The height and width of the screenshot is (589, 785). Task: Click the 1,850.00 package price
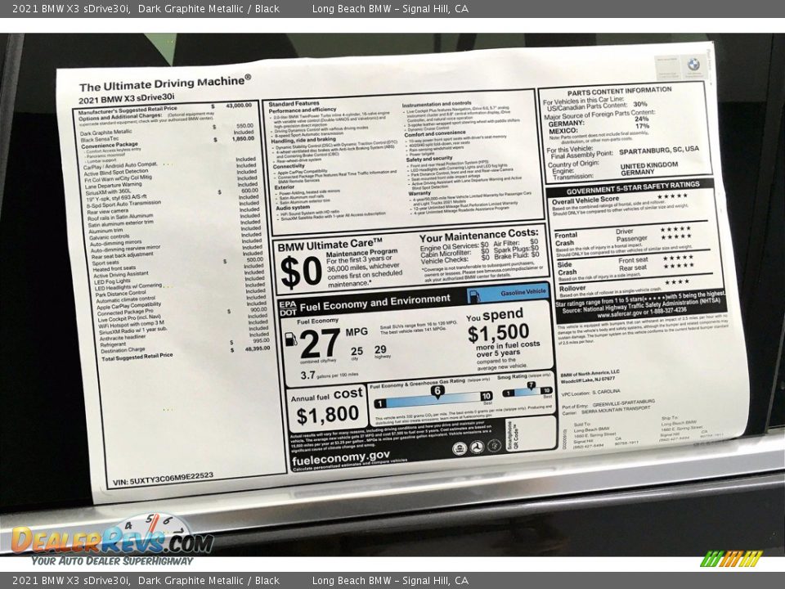tap(244, 138)
